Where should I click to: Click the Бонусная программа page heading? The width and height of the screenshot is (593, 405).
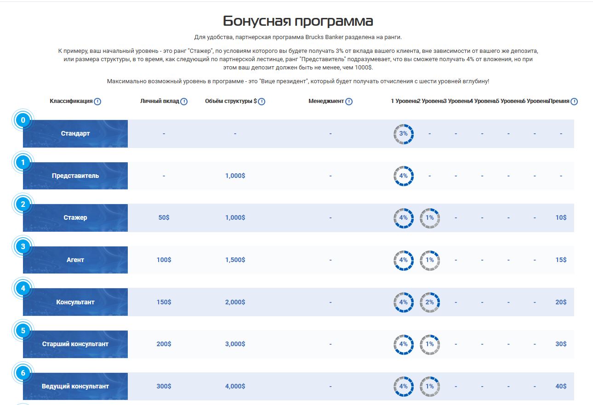point(298,21)
